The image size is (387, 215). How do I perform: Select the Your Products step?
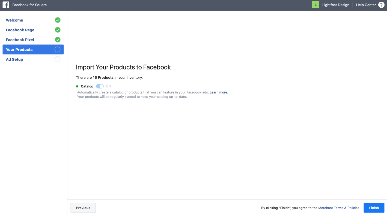33,49
